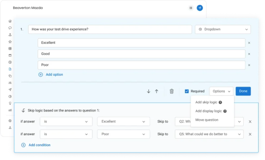Choose Move question from options menu
This screenshot has height=160, width=265.
point(206,120)
